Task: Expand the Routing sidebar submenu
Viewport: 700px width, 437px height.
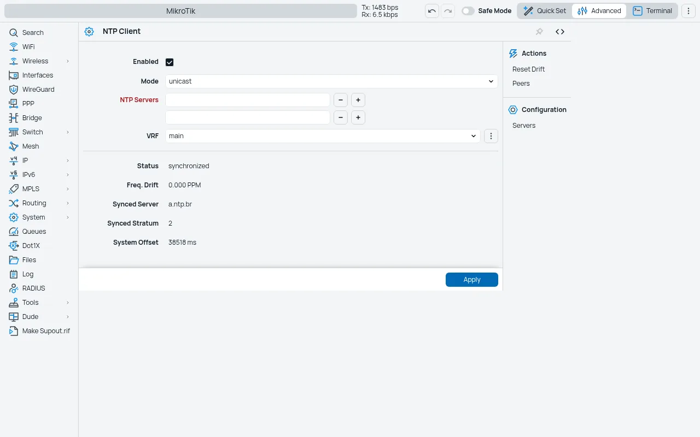Action: (68, 203)
